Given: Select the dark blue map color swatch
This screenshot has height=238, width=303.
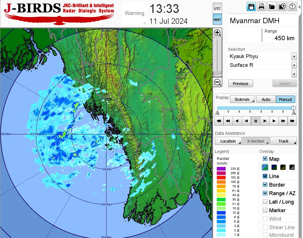Looking at the screenshot, I should click(274, 168).
